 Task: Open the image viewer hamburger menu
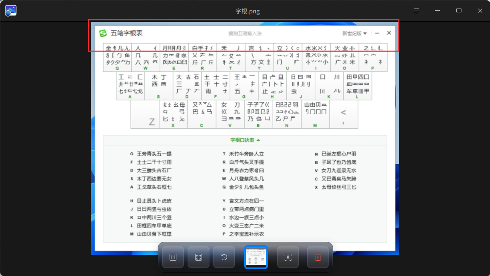[x=416, y=11]
